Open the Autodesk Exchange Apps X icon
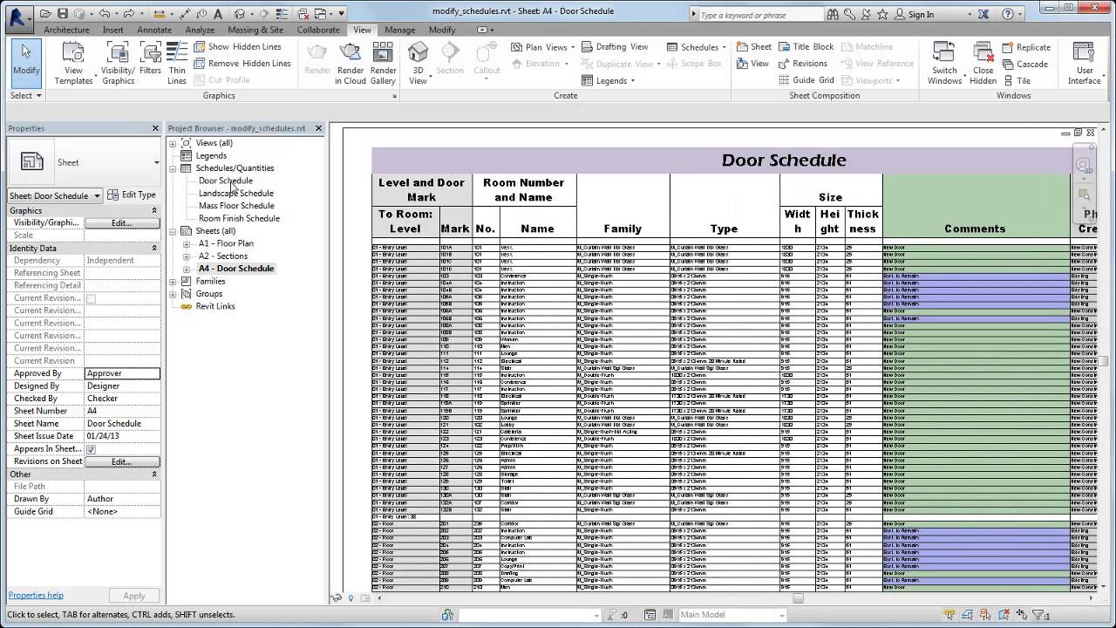The height and width of the screenshot is (628, 1116). click(x=983, y=14)
